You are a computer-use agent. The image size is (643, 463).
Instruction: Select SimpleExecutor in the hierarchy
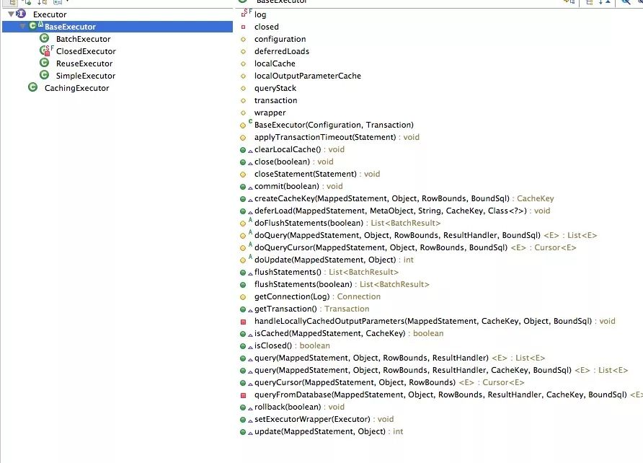pos(86,76)
